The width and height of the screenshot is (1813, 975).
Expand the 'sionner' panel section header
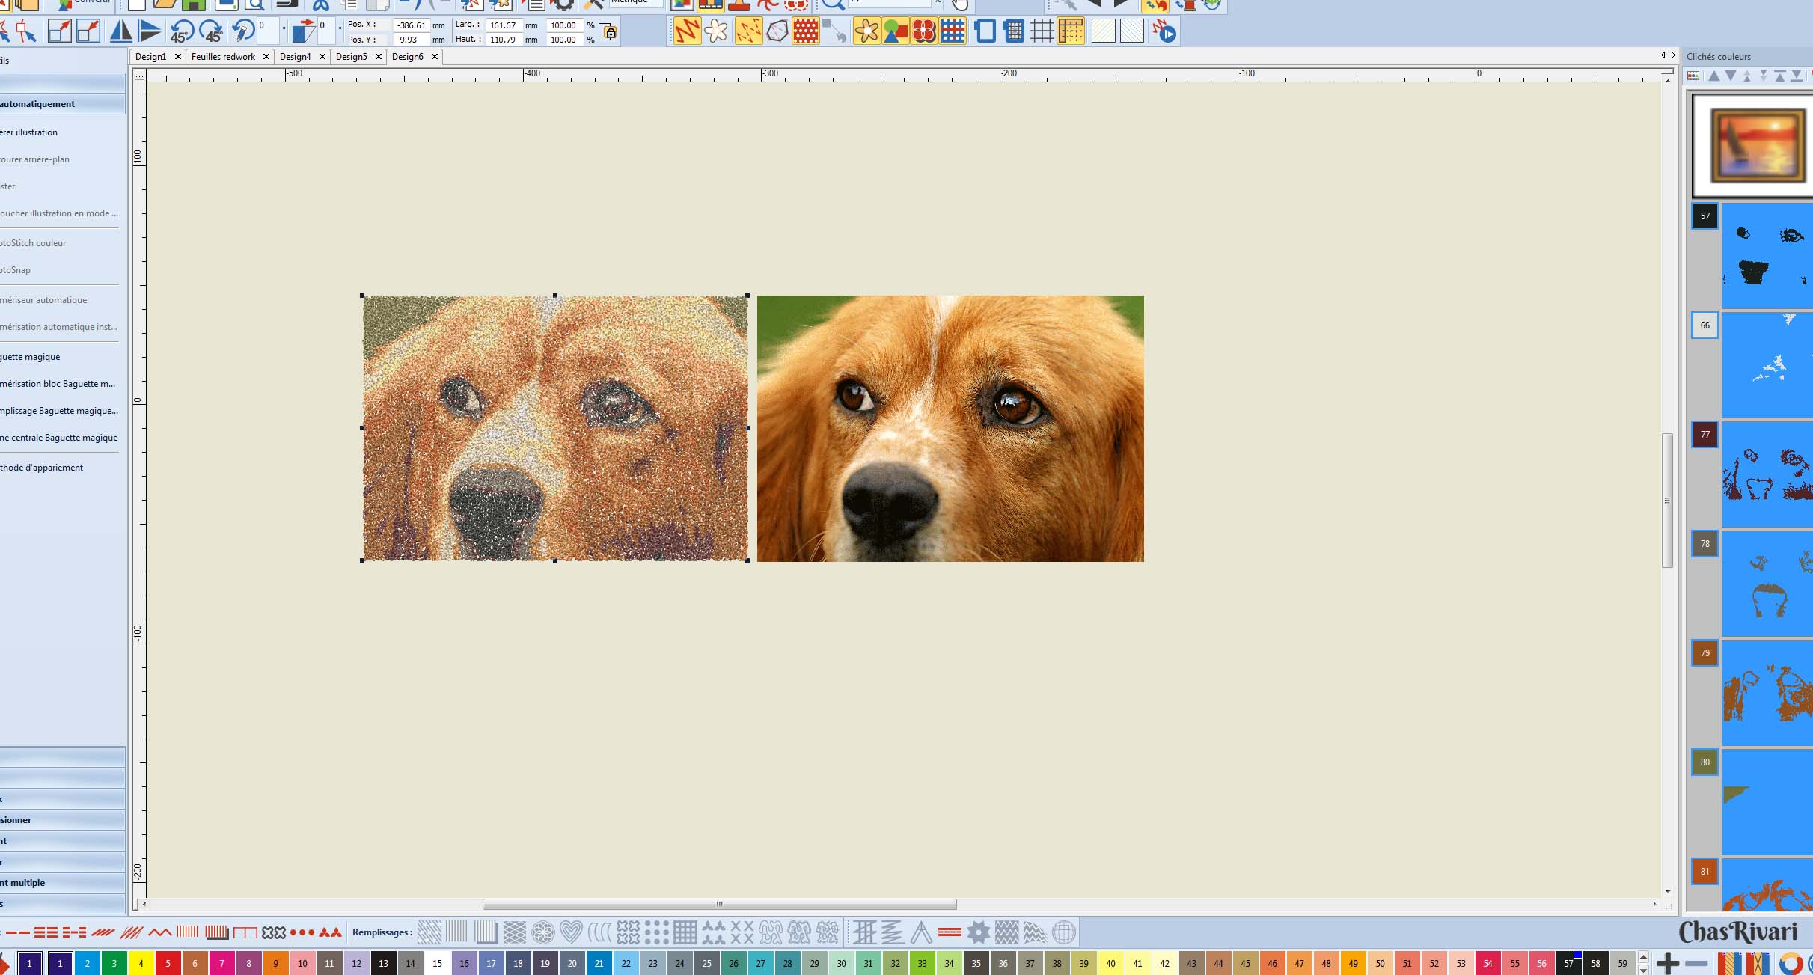tap(62, 820)
